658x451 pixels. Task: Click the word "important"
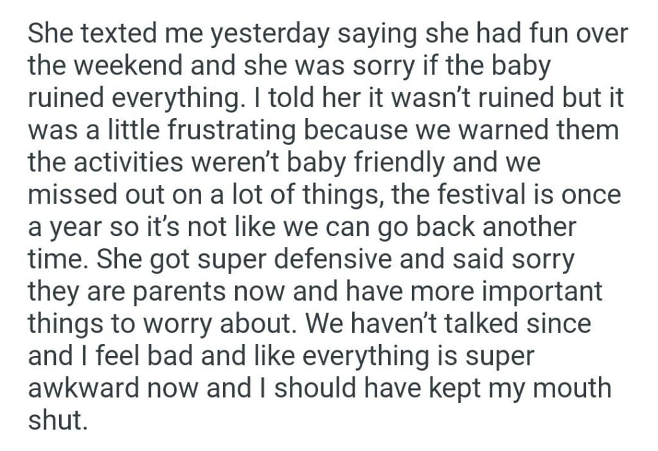point(533,292)
